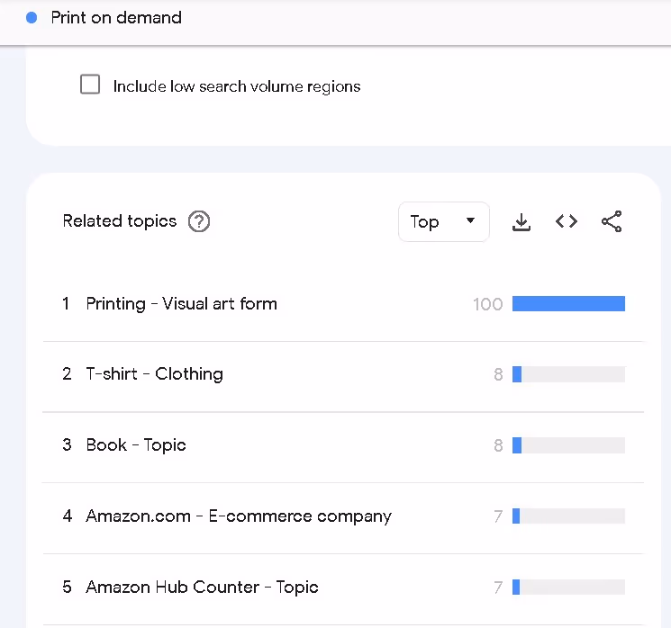The width and height of the screenshot is (671, 628).
Task: Open Book - Topic result
Action: pos(136,445)
